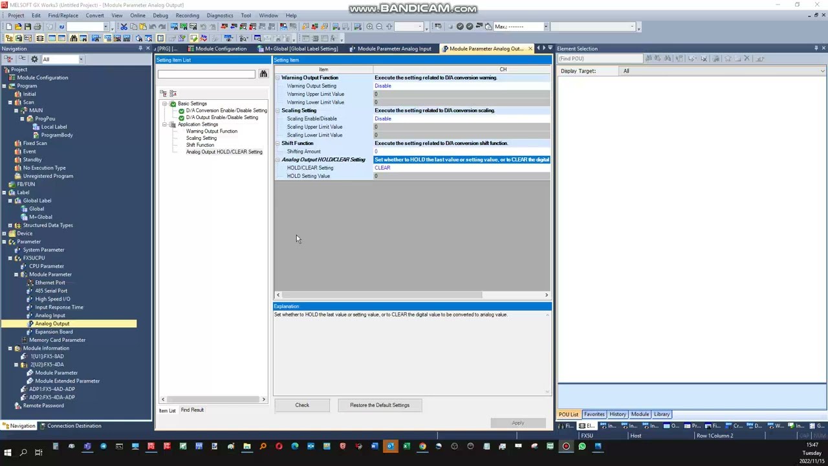Click the HOLD/CLEAR value CLEAR cell
This screenshot has height=466, width=828.
click(x=462, y=168)
